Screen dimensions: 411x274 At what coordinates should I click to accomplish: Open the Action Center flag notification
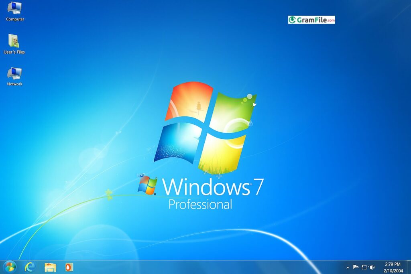pyautogui.click(x=356, y=267)
